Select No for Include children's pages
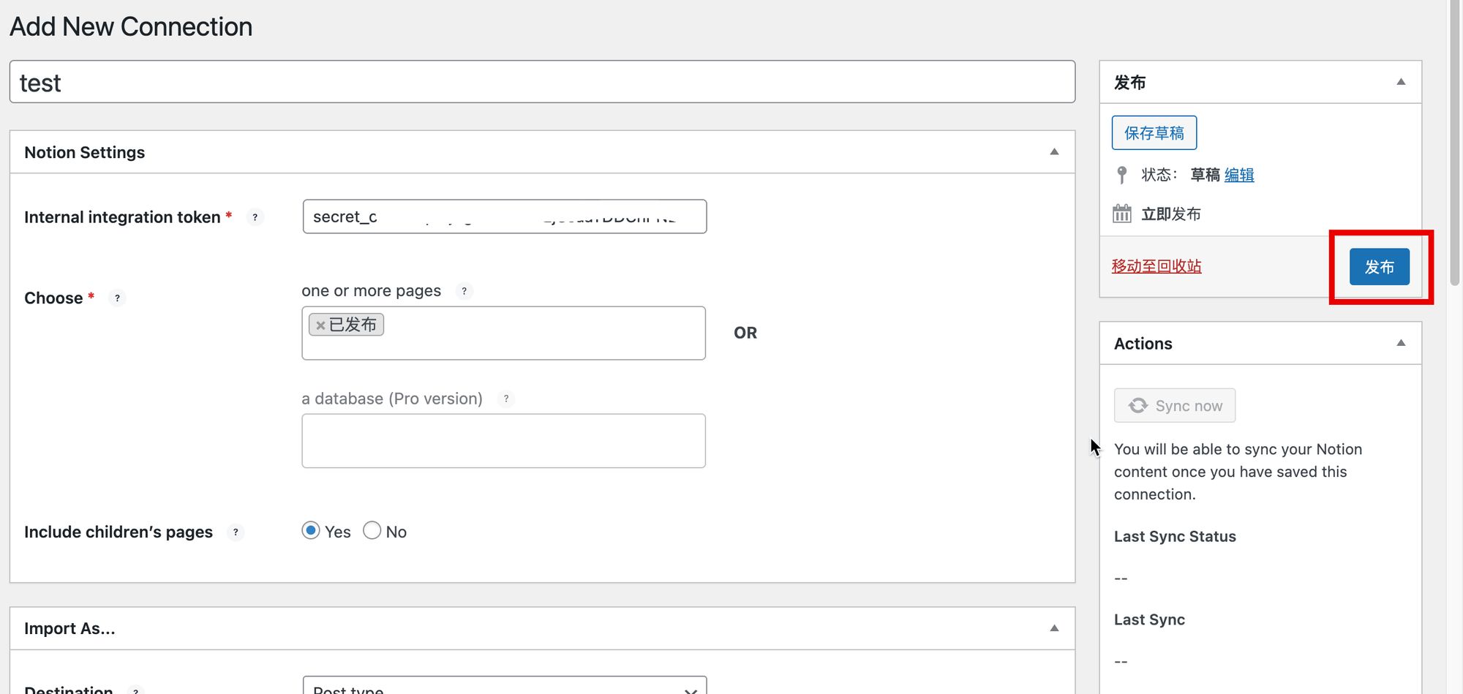Image resolution: width=1463 pixels, height=694 pixels. pos(372,530)
